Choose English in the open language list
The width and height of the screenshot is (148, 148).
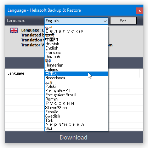pos(76,48)
